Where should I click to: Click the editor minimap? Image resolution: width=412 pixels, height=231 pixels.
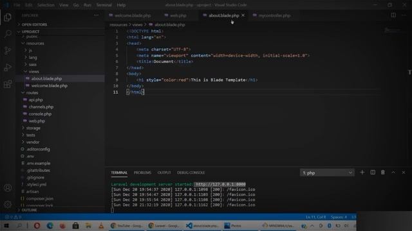(x=393, y=31)
